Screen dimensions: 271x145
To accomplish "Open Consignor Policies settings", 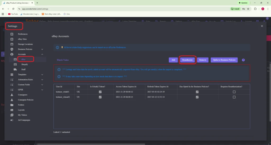I will 26,100.
